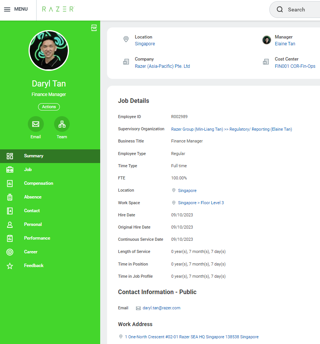320x344 pixels.
Task: Click the Business Title value Finance Manager
Action: (x=187, y=141)
